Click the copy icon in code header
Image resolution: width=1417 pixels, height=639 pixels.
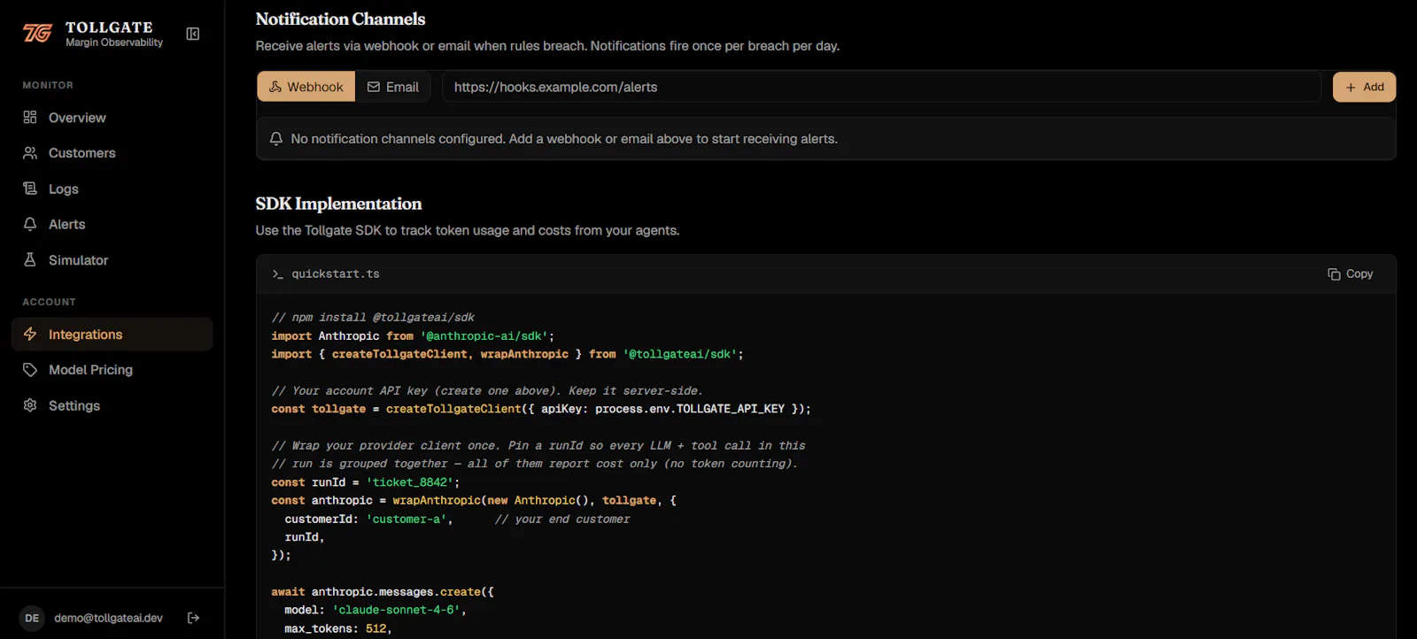tap(1334, 274)
